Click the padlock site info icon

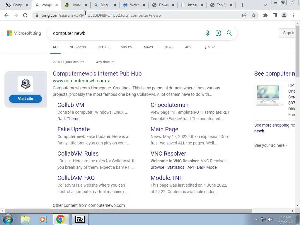point(37,15)
